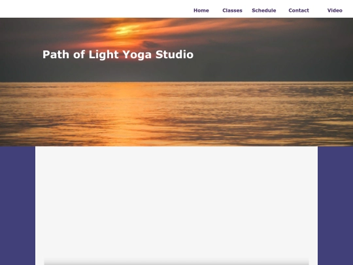Click the bright sun in the banner
353x265 pixels.
(127, 30)
